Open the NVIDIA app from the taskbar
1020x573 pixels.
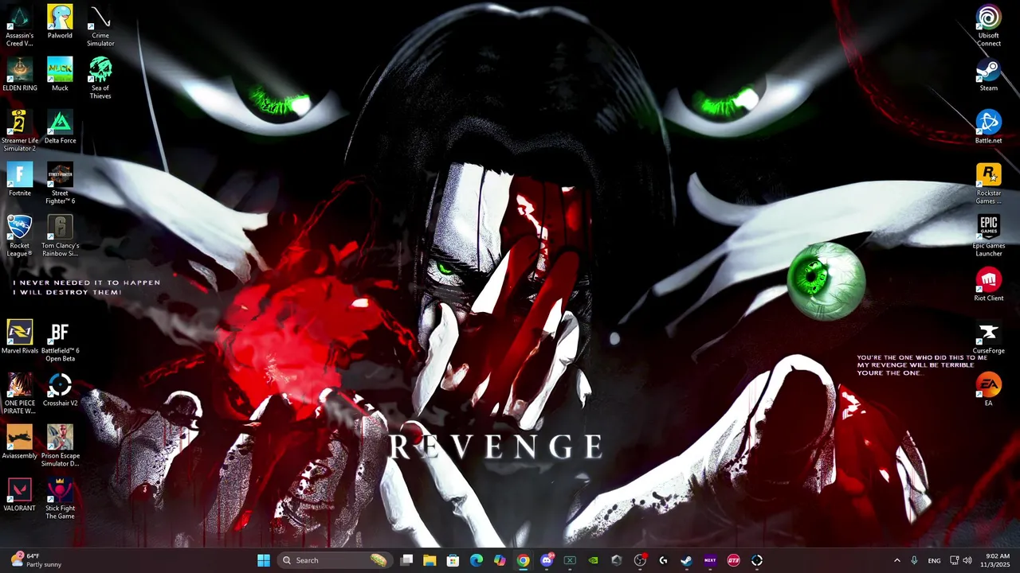tap(593, 560)
